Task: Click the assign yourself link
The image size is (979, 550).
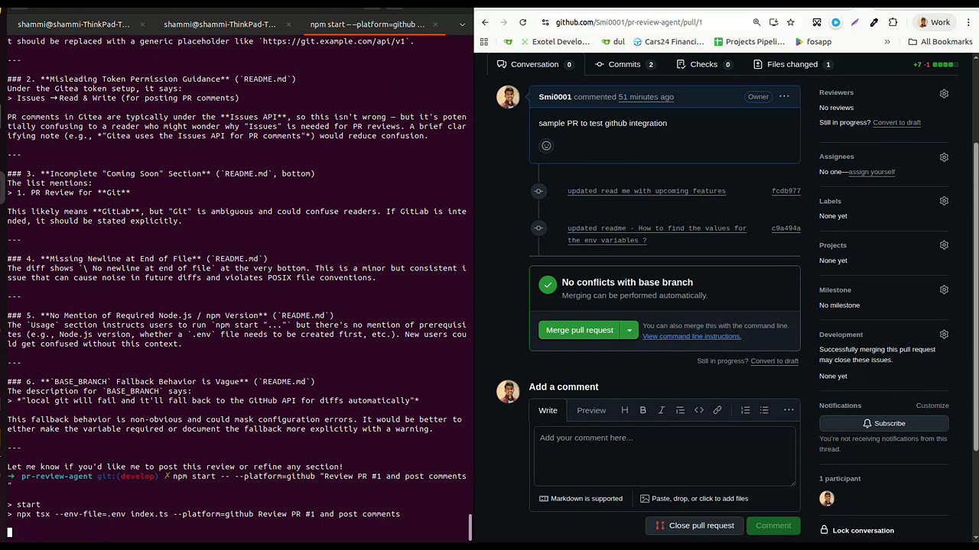Action: tap(871, 172)
